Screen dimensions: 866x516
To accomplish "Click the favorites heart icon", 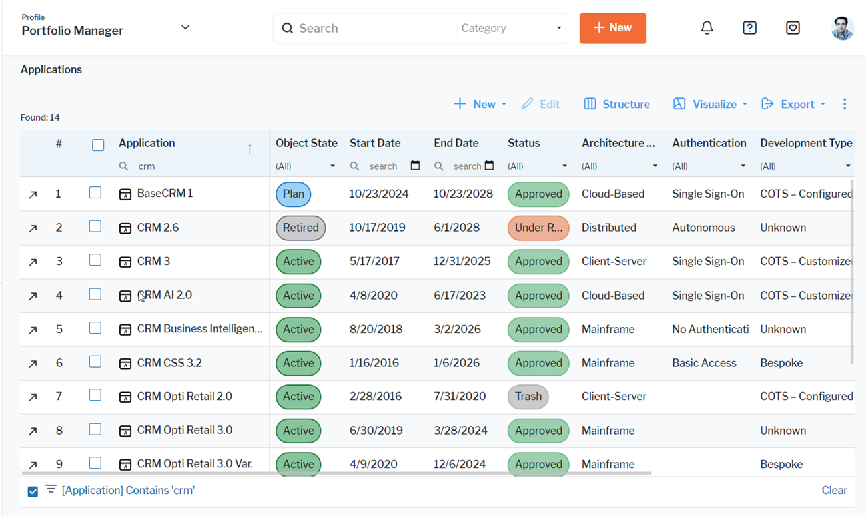I will click(x=793, y=28).
